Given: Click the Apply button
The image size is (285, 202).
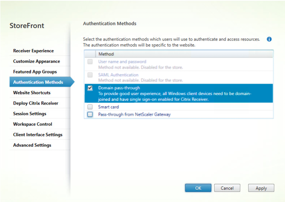Looking at the screenshot, I should (x=261, y=188).
